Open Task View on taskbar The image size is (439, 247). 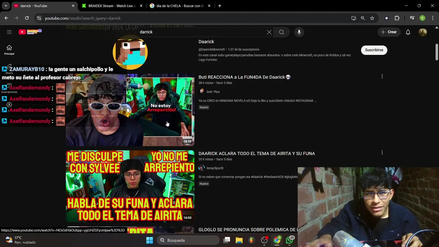click(x=227, y=240)
